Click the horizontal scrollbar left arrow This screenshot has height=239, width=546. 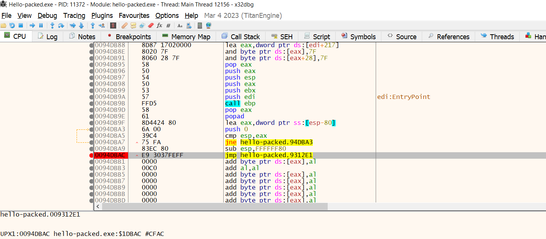tap(98, 207)
